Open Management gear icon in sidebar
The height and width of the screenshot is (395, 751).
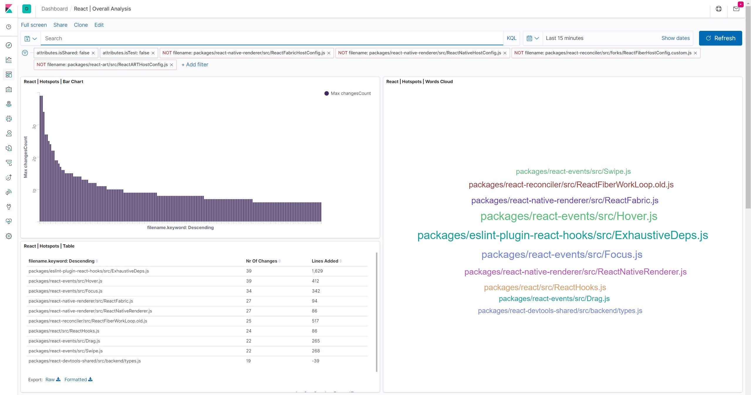(x=9, y=236)
